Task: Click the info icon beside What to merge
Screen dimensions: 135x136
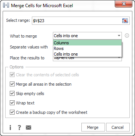Action: point(127,36)
